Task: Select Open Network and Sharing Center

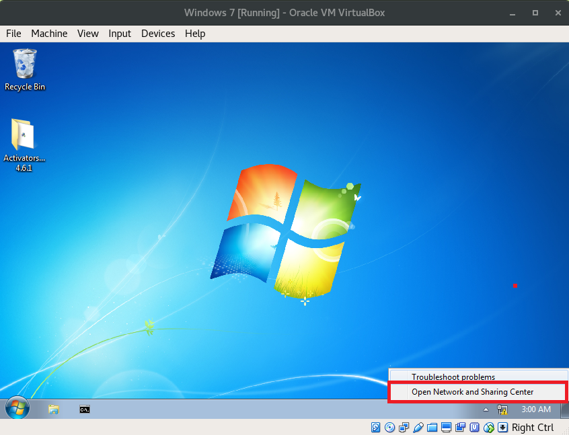Action: point(477,392)
